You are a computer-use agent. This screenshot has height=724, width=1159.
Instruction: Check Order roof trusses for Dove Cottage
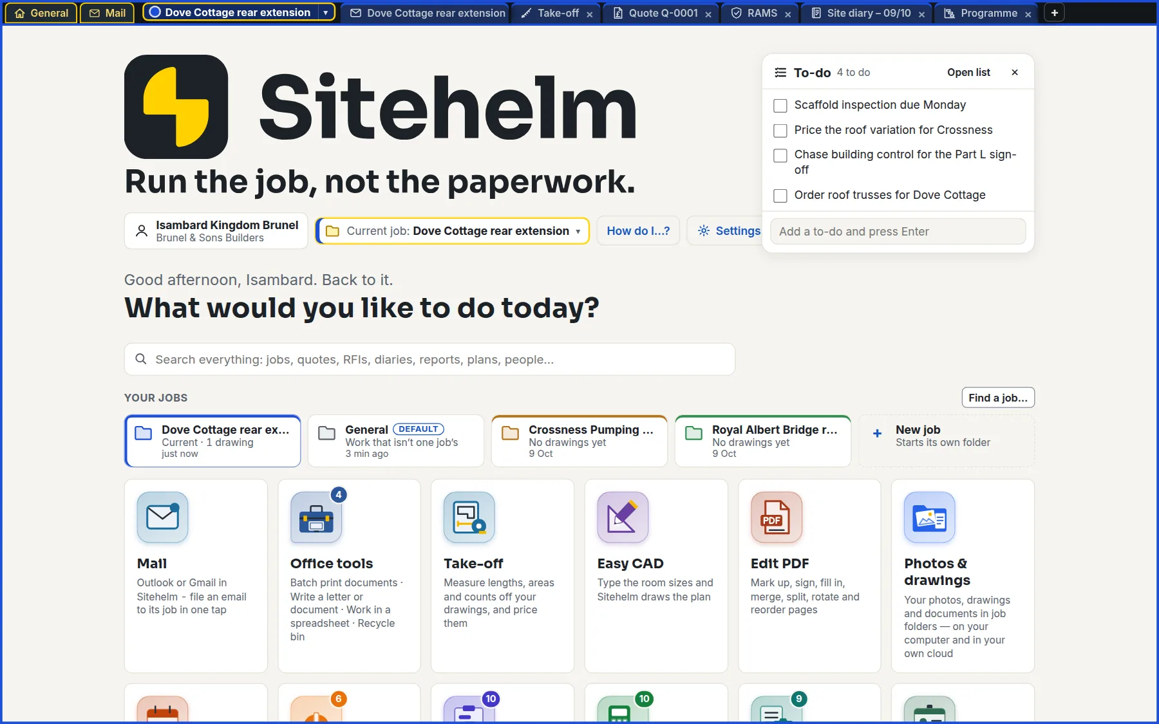[780, 196]
